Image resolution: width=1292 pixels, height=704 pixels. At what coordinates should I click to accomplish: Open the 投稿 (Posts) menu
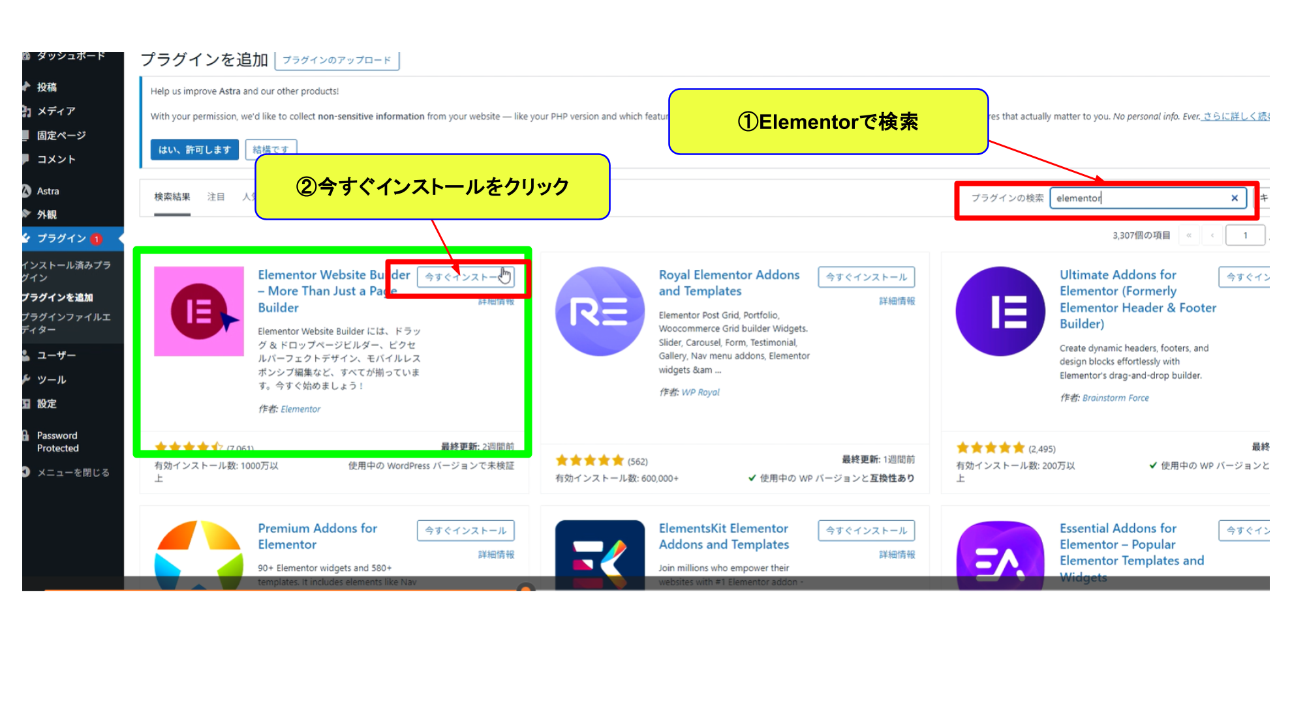click(x=47, y=87)
